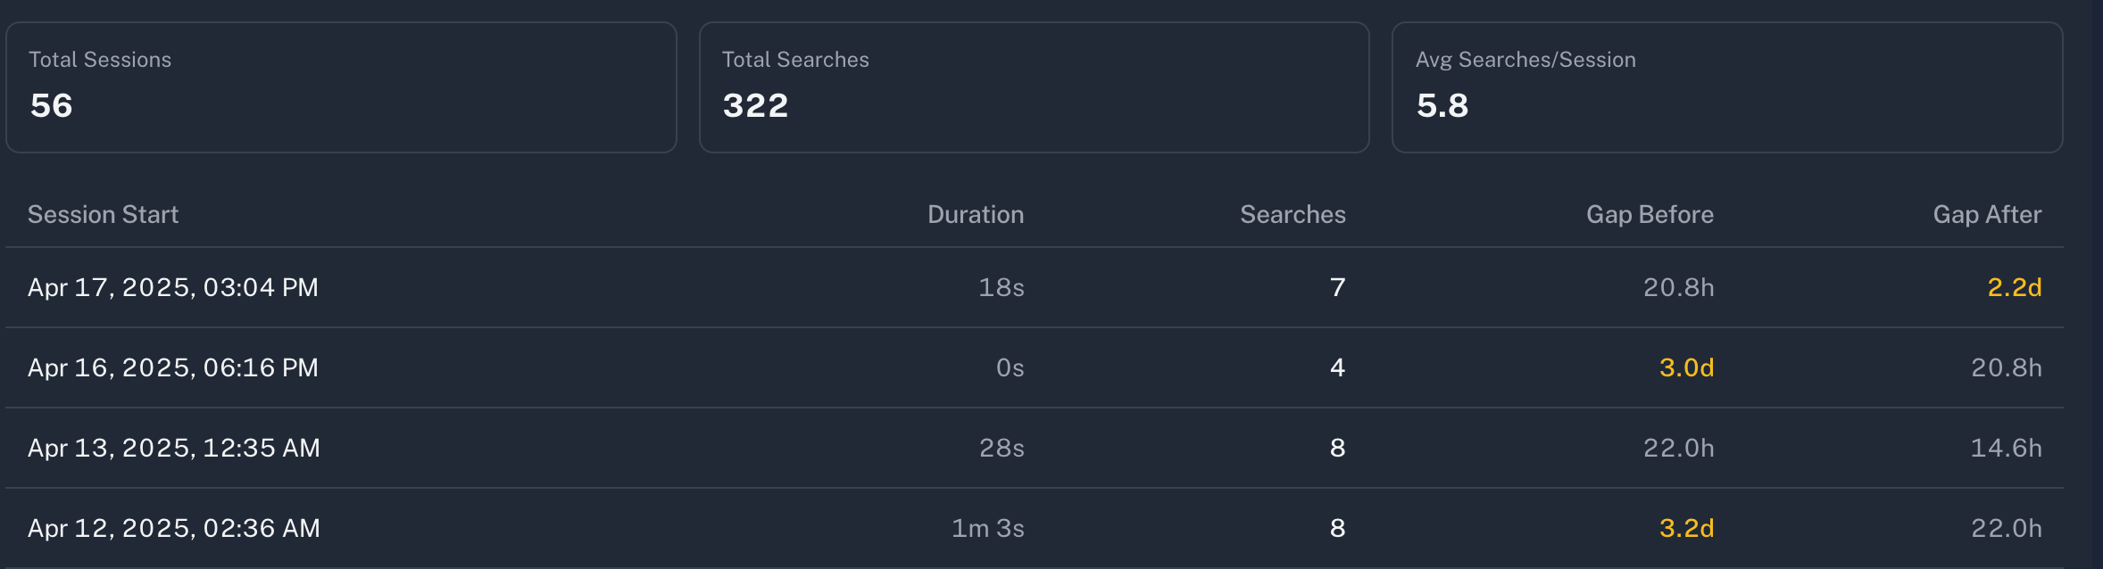Viewport: 2103px width, 569px height.
Task: Click the highlighted 2.2d gap after value
Action: 2014,288
